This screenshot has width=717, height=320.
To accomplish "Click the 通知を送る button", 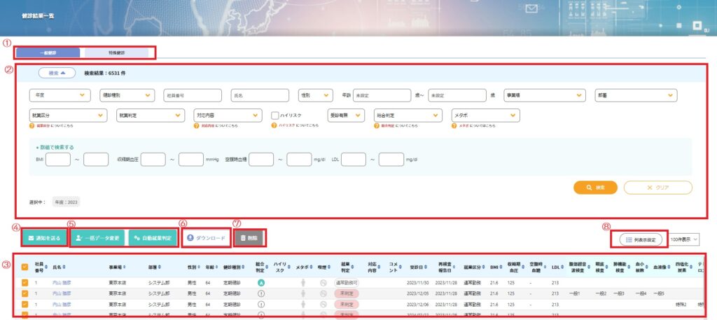I will click(x=44, y=238).
